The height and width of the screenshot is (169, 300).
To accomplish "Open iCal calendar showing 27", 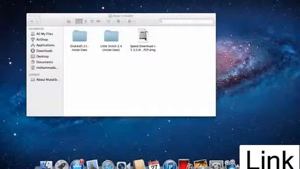I will click(x=154, y=165).
